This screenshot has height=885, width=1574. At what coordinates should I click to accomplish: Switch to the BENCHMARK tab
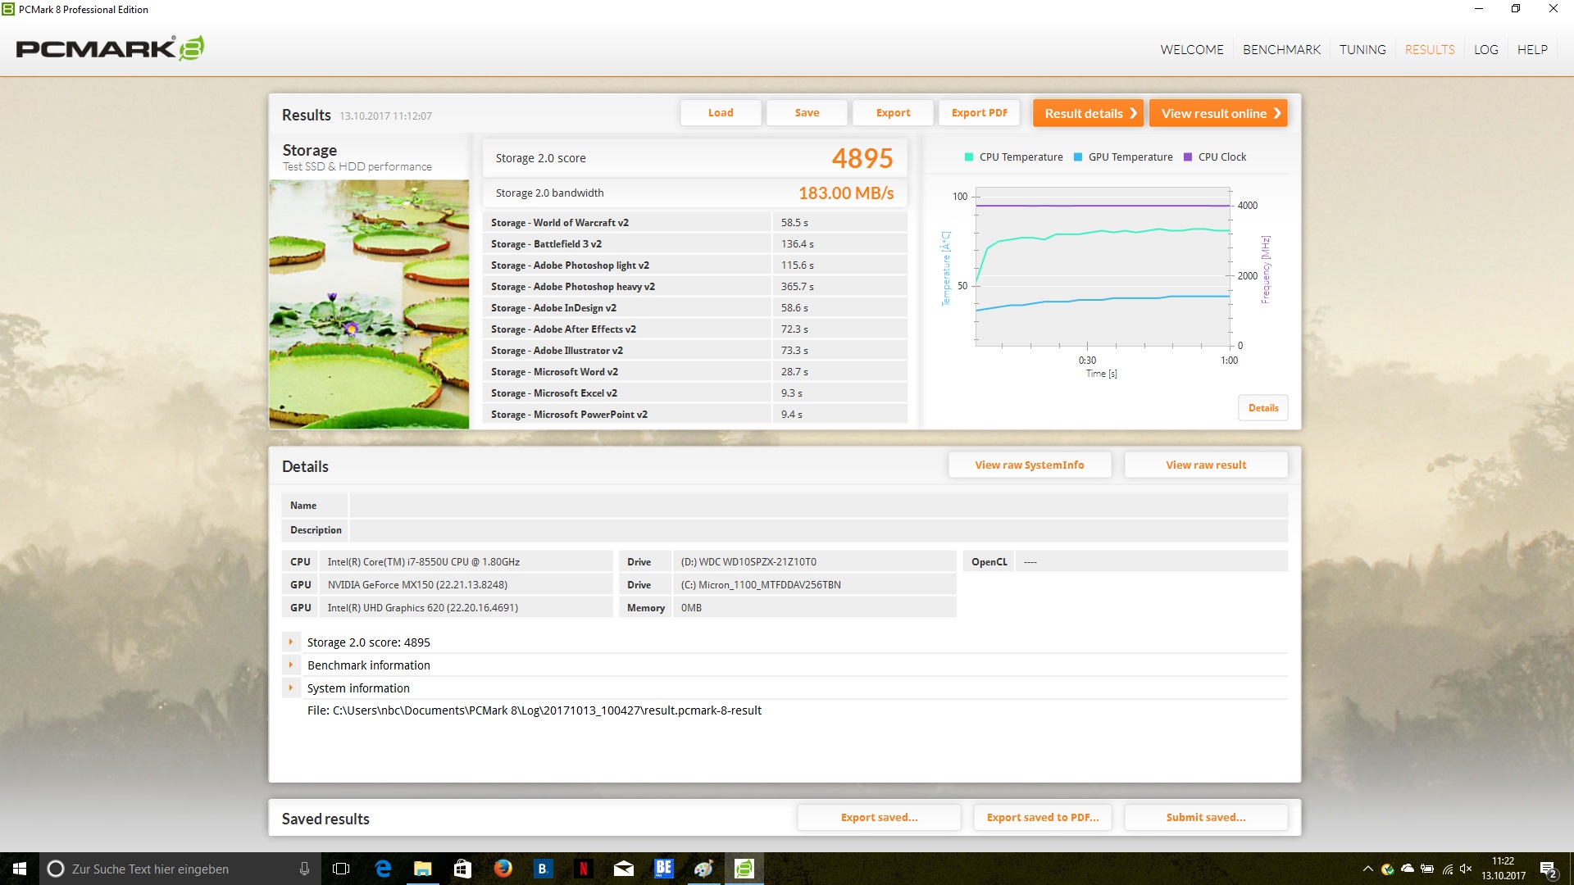[x=1281, y=49]
